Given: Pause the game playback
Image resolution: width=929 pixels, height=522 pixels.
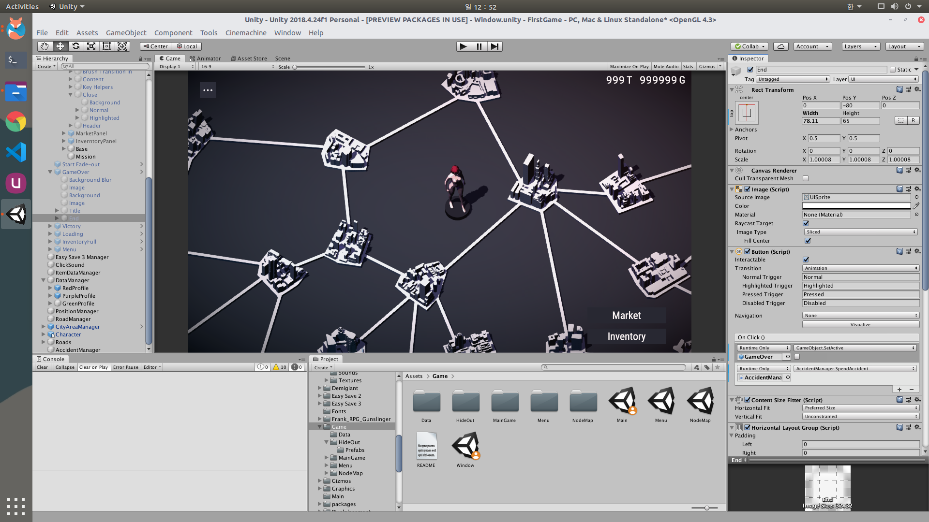Looking at the screenshot, I should [479, 46].
